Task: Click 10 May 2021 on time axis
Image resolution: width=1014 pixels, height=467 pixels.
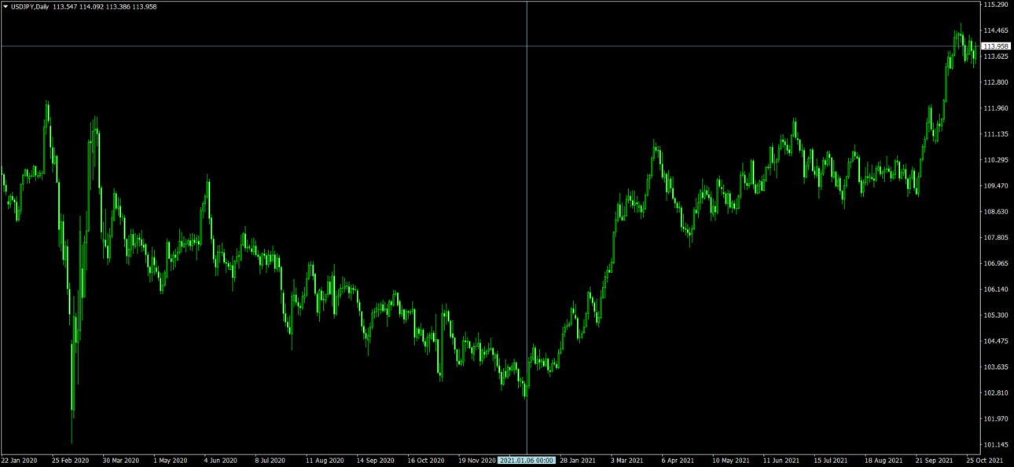Action: [730, 461]
